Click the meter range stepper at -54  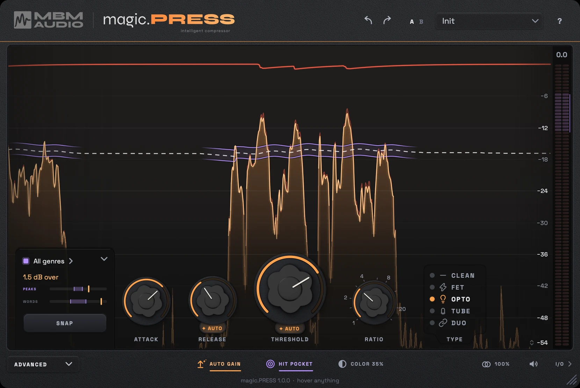[532, 343]
